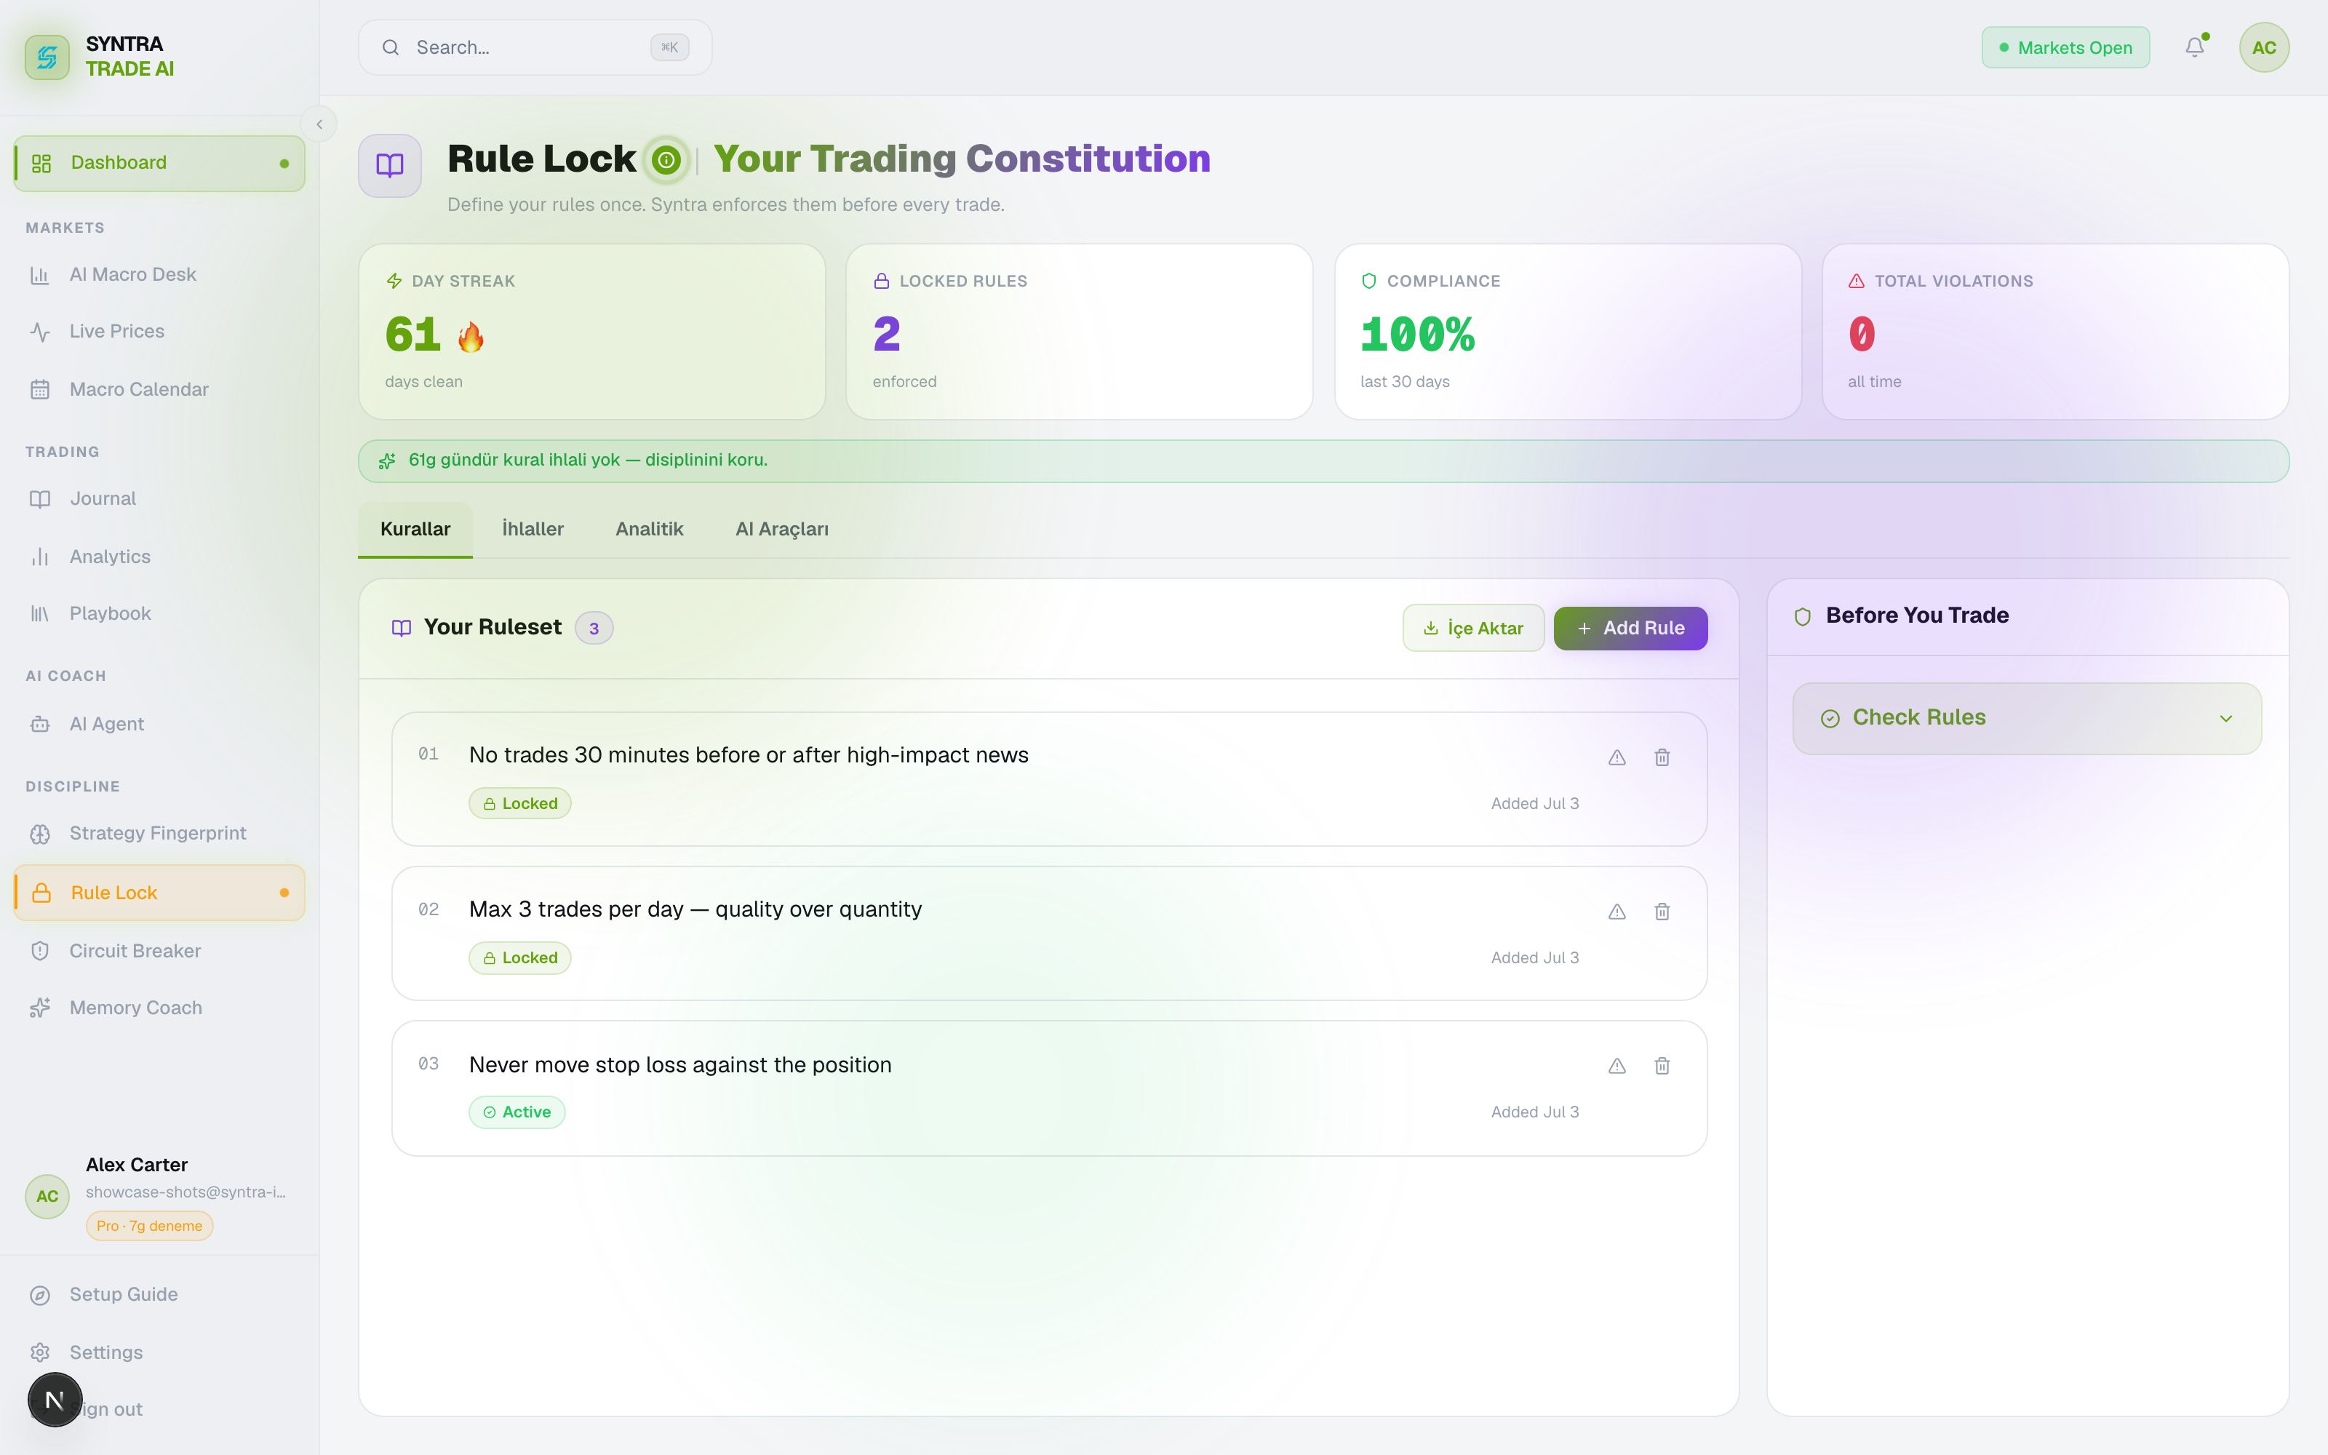Click the Live Prices pulse icon

(39, 333)
